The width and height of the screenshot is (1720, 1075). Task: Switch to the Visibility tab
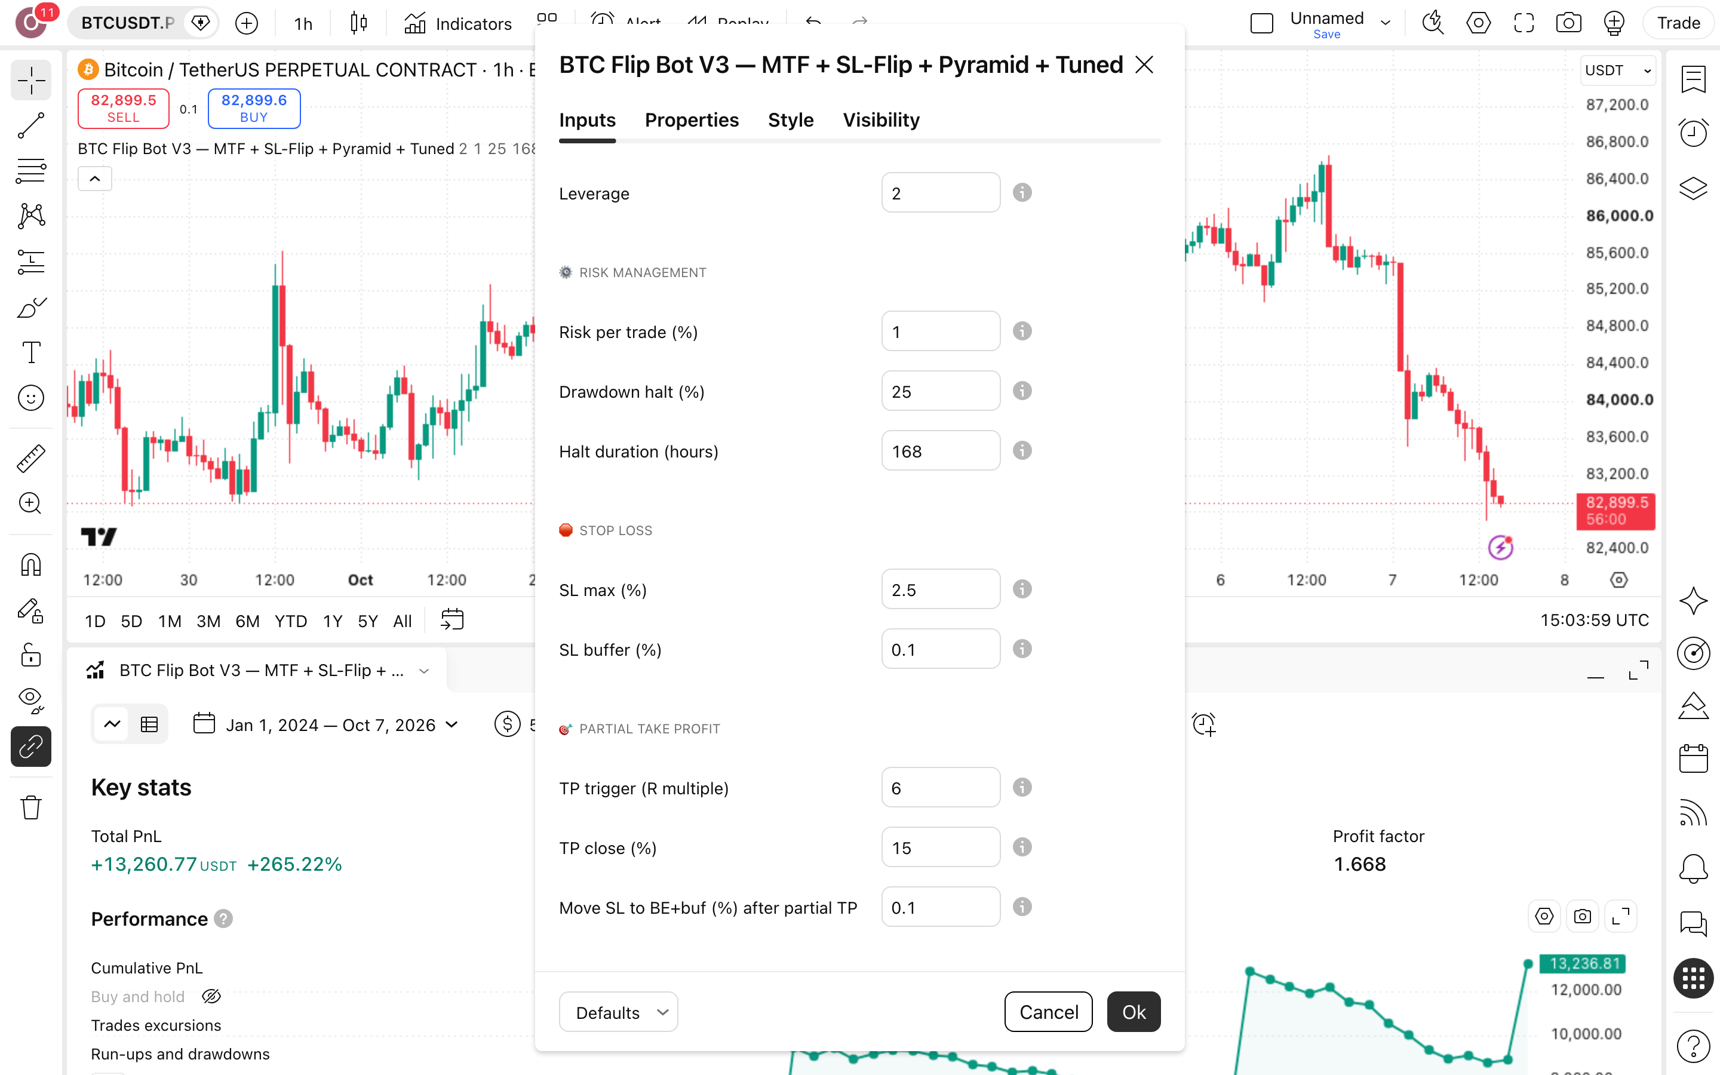point(881,120)
